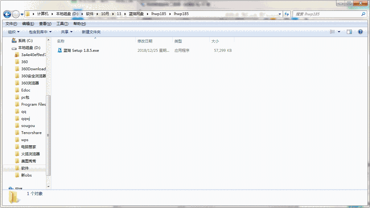This screenshot has height=208, width=370.
Task: Open the recent pages dropdown arrow
Action: click(x=22, y=14)
